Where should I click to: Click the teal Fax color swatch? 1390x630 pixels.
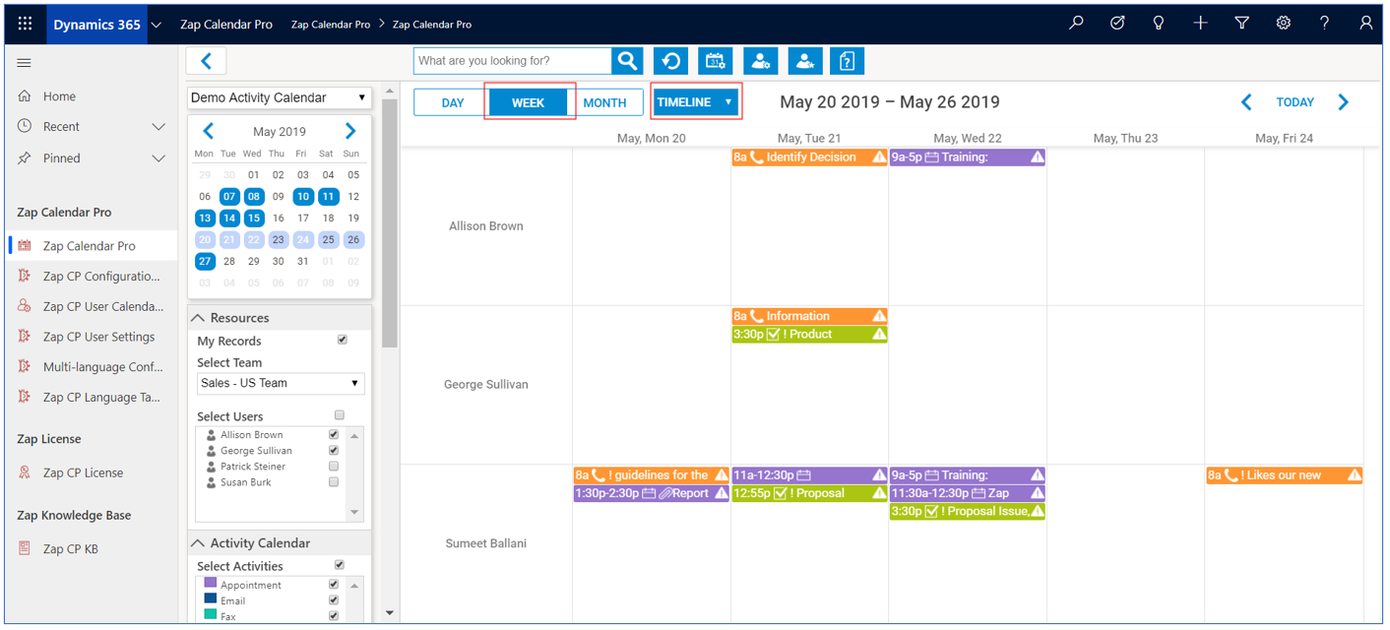(x=211, y=615)
